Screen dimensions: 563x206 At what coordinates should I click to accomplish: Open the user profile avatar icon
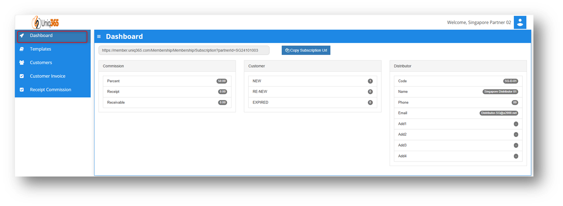click(x=520, y=22)
